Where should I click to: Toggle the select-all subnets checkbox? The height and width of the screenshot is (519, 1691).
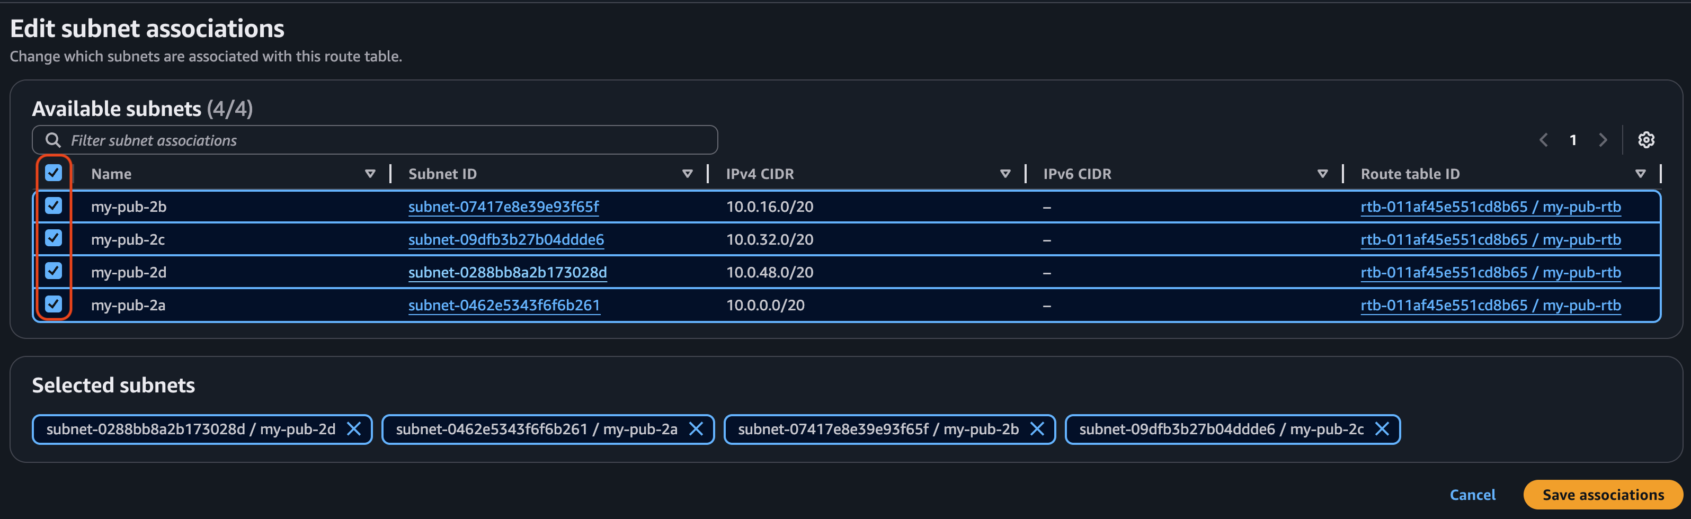[x=53, y=173]
